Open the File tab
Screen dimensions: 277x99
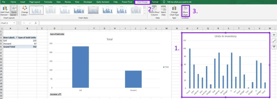coord(4,2)
